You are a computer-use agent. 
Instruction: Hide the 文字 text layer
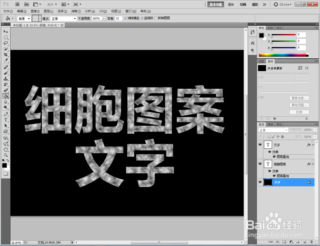[x=260, y=145]
